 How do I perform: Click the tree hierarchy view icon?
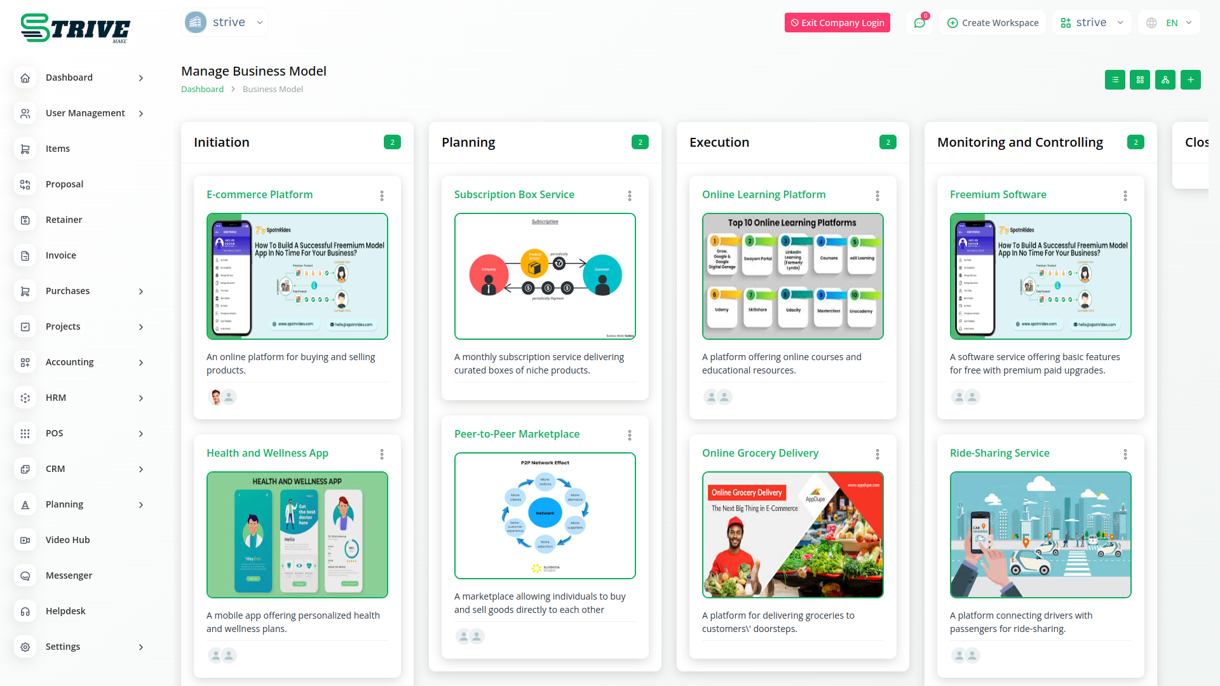tap(1165, 80)
